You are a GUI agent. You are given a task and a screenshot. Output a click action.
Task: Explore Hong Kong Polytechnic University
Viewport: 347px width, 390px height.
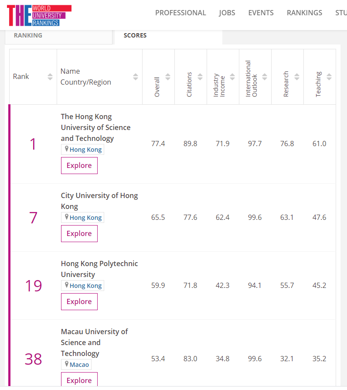79,302
